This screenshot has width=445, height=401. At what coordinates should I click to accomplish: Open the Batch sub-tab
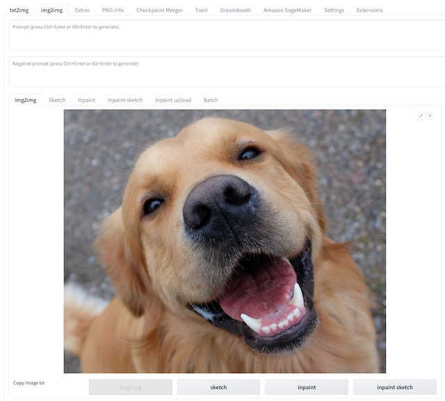tap(211, 100)
